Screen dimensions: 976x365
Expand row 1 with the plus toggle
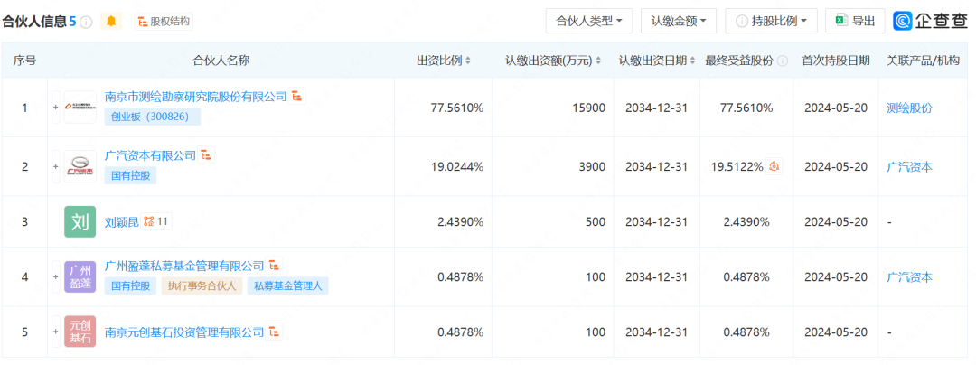[55, 108]
